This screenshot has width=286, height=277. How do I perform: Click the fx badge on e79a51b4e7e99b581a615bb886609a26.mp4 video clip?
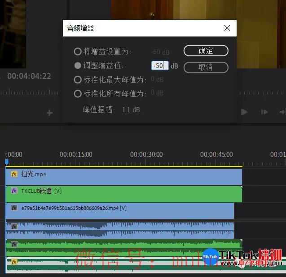coord(14,208)
